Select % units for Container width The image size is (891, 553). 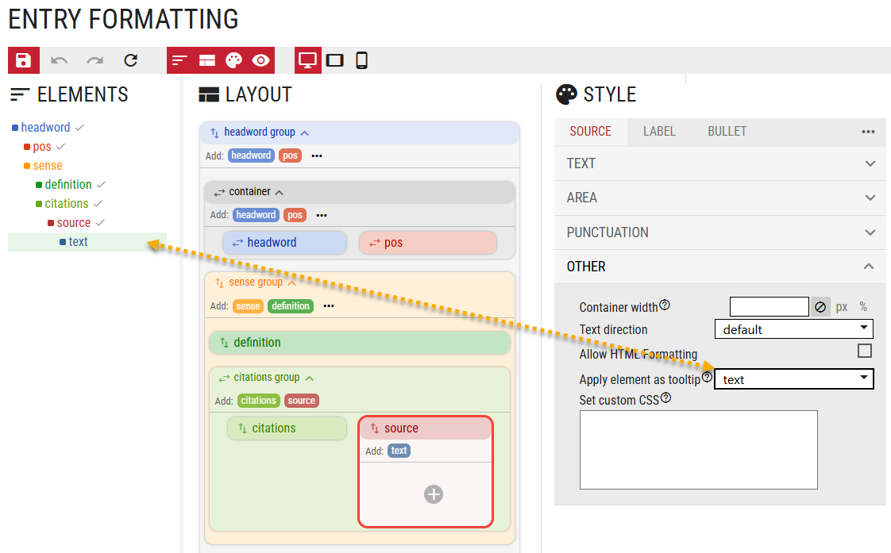(x=863, y=306)
